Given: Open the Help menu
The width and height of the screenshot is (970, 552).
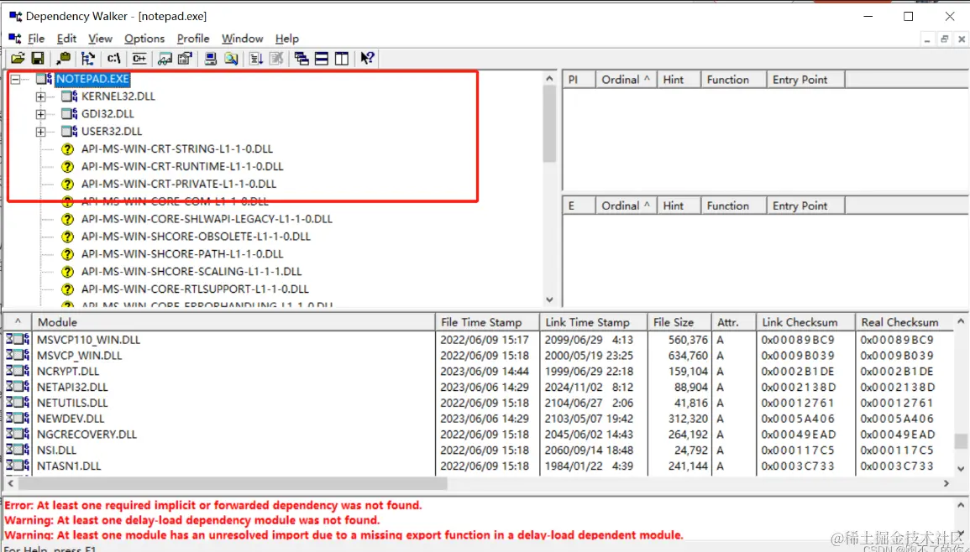Looking at the screenshot, I should (x=287, y=39).
